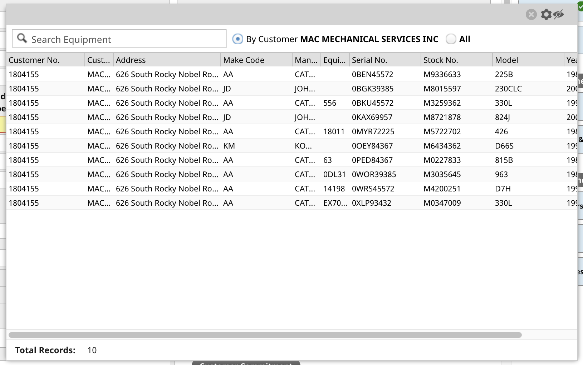The height and width of the screenshot is (365, 583).
Task: Click the gear settings icon
Action: (x=546, y=15)
